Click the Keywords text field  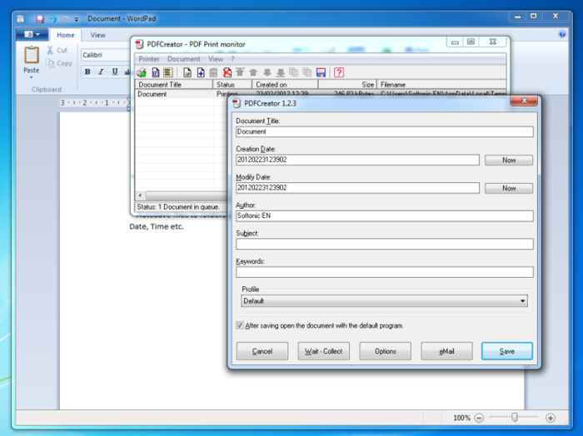pyautogui.click(x=385, y=272)
